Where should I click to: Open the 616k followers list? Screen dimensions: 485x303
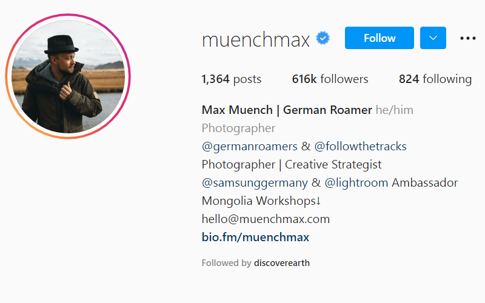[x=330, y=79]
